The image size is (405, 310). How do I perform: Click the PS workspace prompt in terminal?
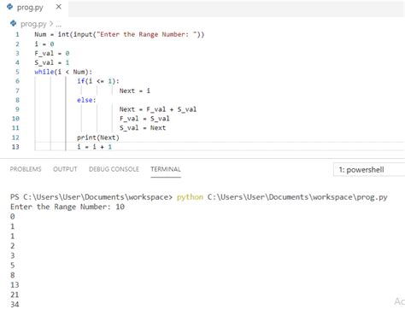91,197
